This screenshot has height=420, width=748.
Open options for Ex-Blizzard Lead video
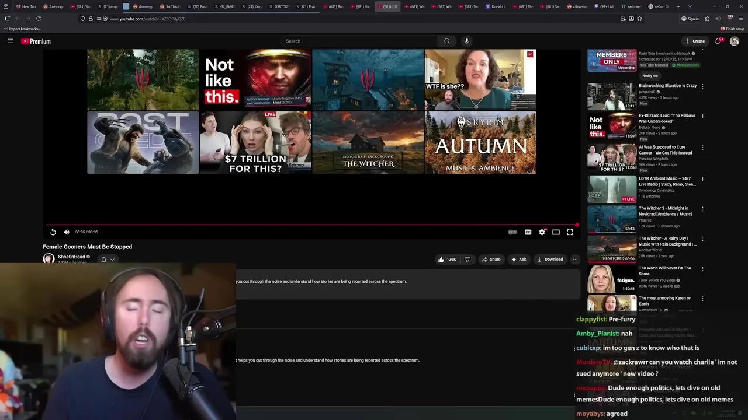coord(702,116)
